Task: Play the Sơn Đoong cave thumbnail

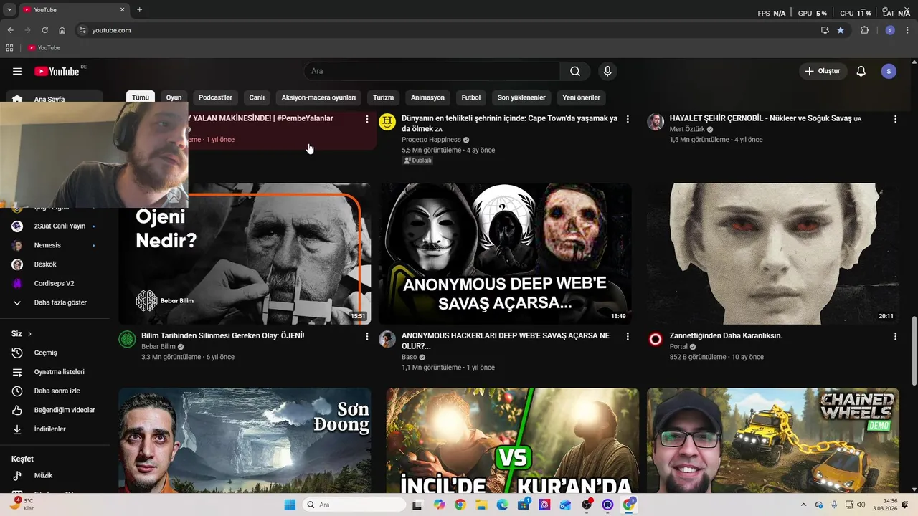Action: (245, 440)
